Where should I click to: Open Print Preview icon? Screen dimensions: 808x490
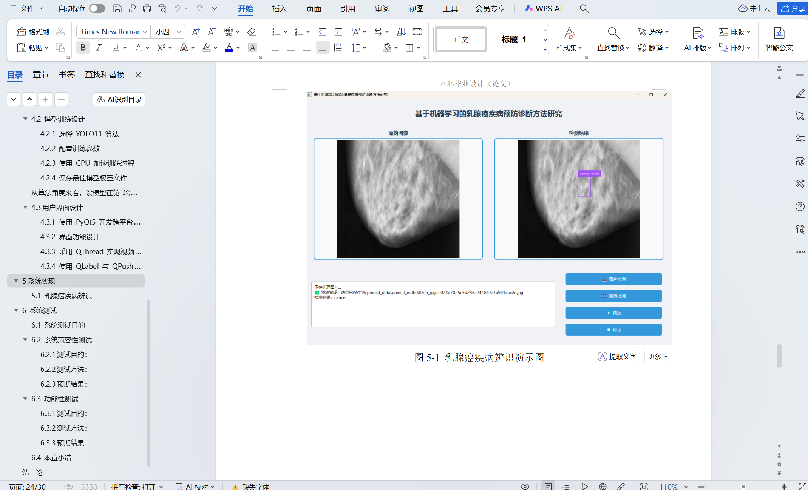(x=162, y=8)
